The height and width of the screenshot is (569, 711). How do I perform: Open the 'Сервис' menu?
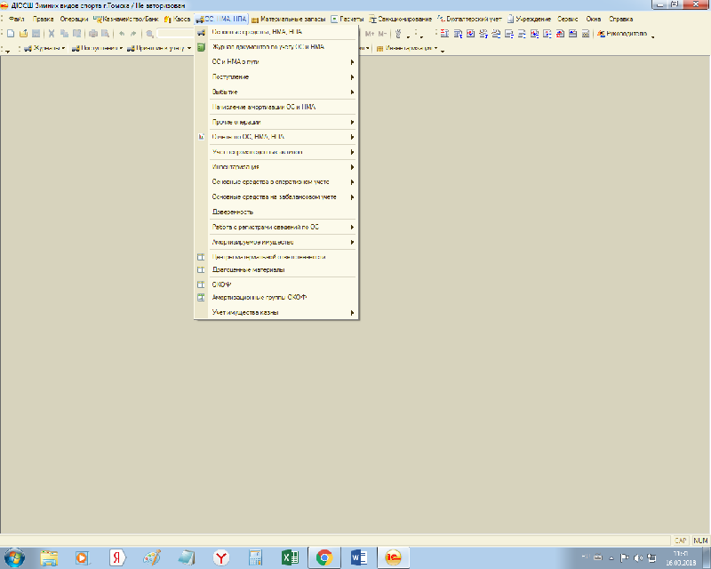point(568,19)
